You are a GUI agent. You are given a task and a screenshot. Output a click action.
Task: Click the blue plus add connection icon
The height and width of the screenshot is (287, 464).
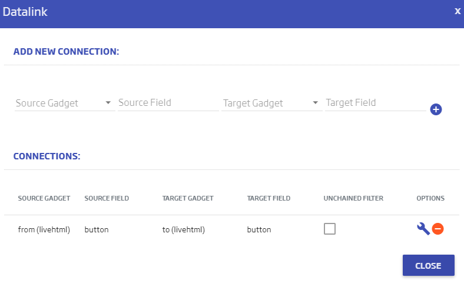[436, 109]
